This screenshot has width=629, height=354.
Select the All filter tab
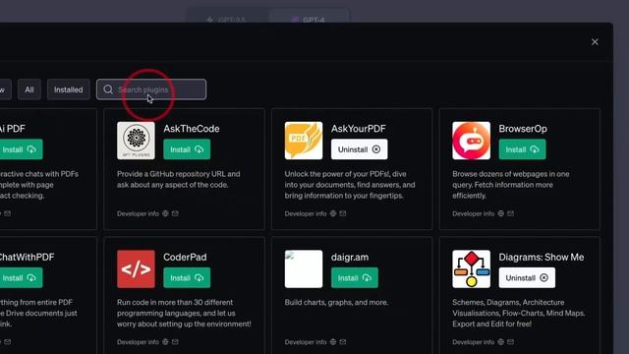pos(29,89)
